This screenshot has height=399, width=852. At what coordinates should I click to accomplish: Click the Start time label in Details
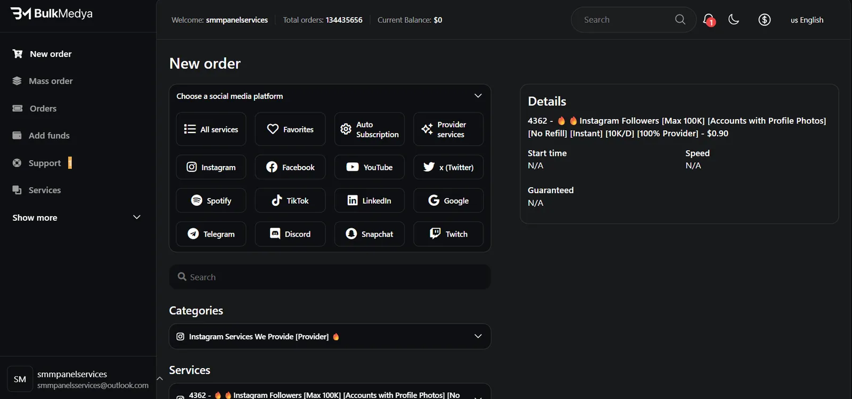click(547, 153)
